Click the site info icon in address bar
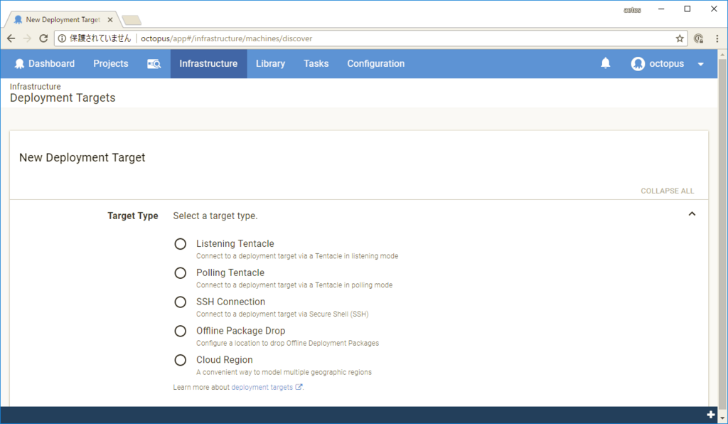This screenshot has height=424, width=728. [x=62, y=38]
